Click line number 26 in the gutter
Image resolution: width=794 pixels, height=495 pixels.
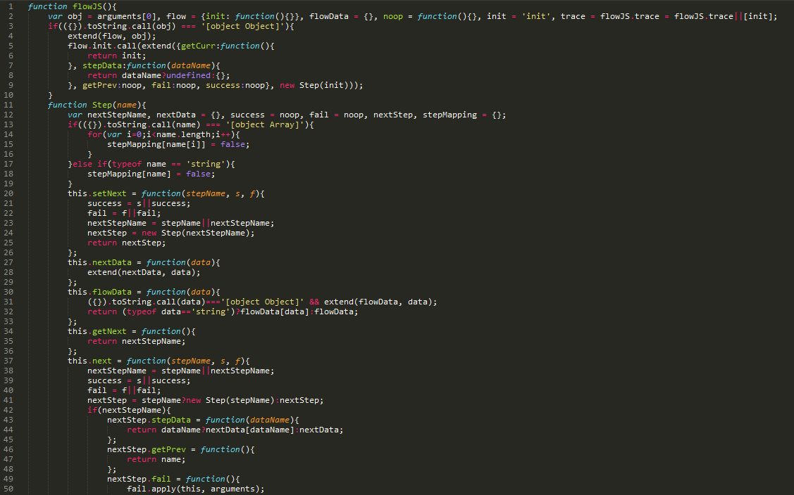click(8, 252)
